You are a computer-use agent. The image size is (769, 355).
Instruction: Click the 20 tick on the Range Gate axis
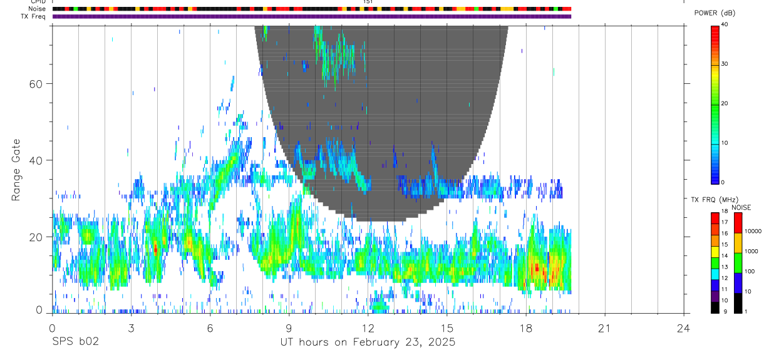36,237
